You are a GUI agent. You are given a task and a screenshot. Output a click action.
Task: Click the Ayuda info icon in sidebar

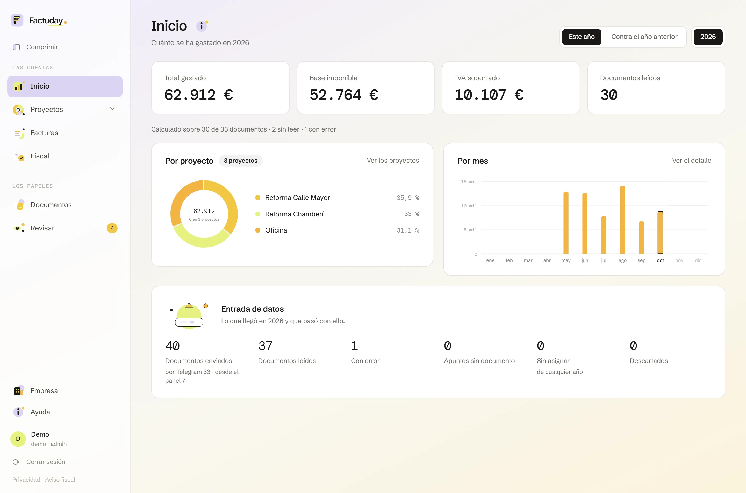[19, 412]
